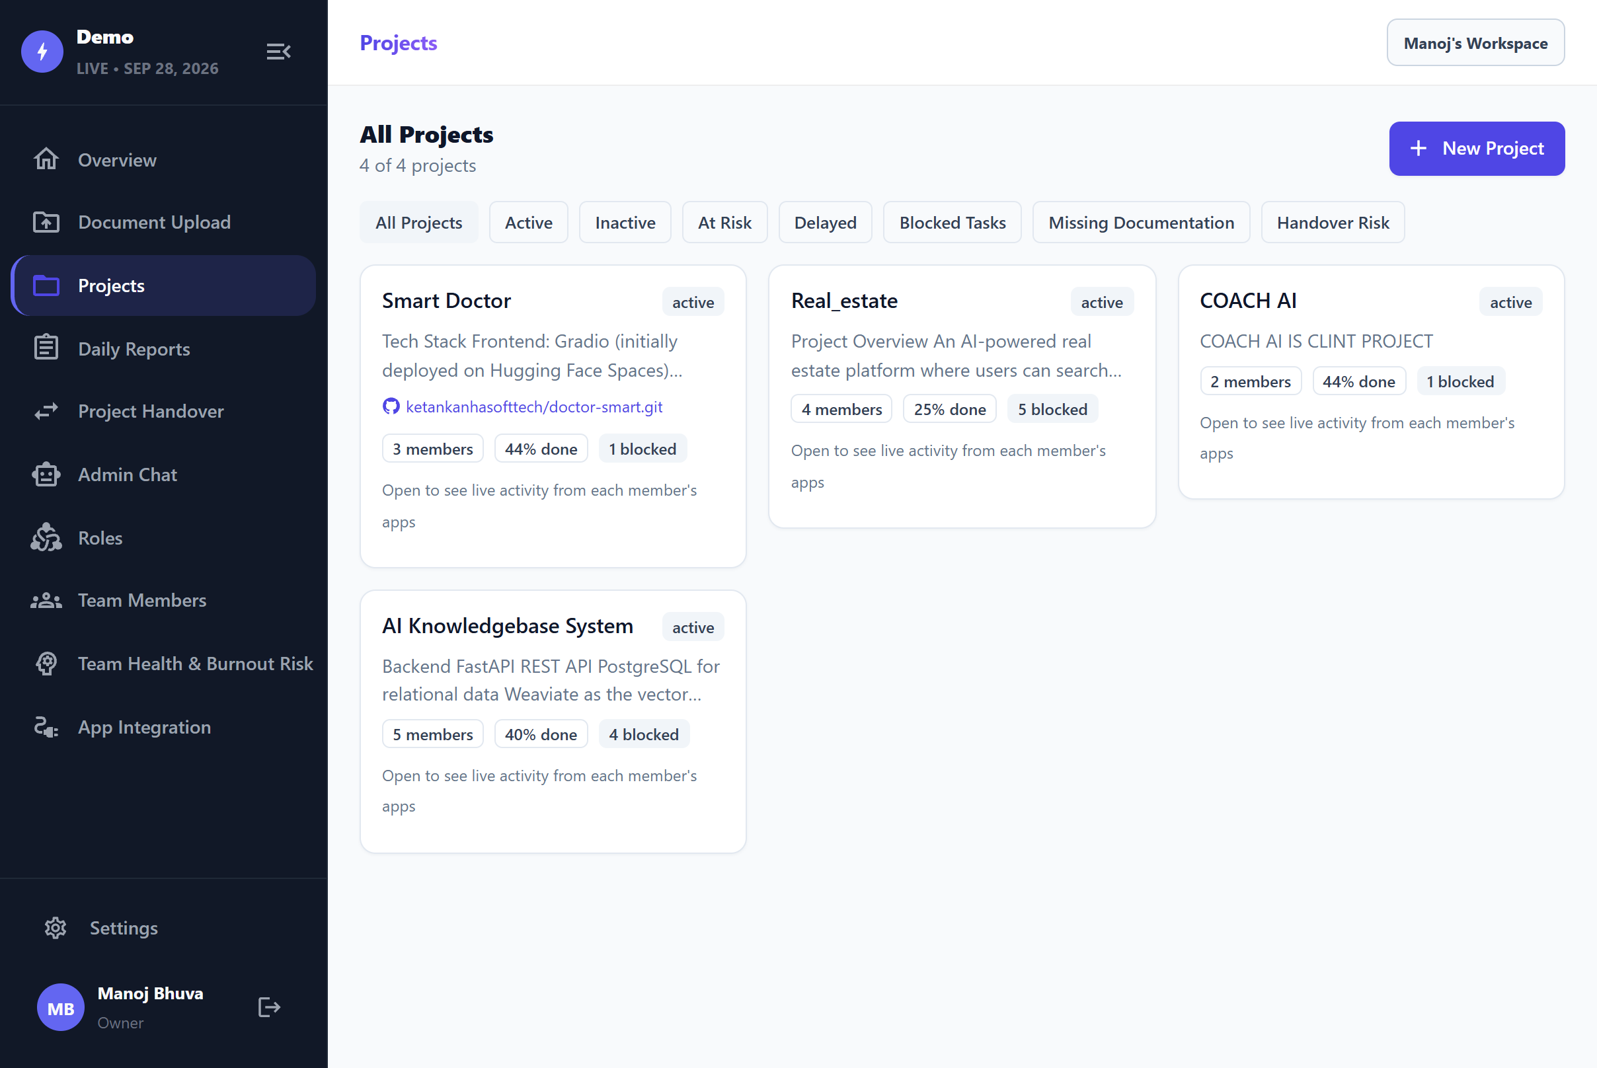Screen dimensions: 1597x1068
Task: Click the 5 blocked badge on Real_estate
Action: [1052, 408]
